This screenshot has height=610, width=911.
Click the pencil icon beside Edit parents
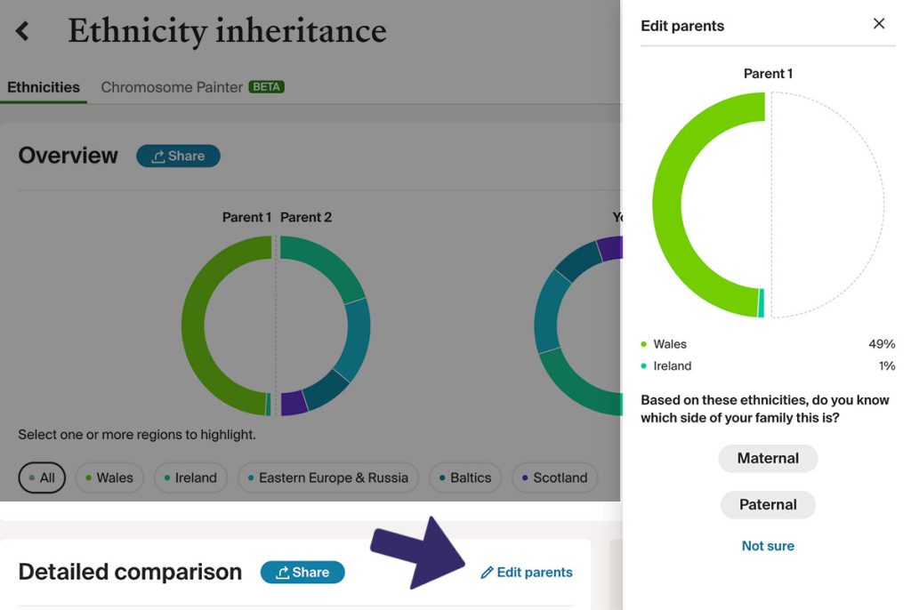point(486,573)
